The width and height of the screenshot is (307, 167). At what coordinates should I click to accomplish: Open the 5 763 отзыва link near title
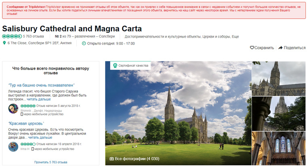[33, 36]
